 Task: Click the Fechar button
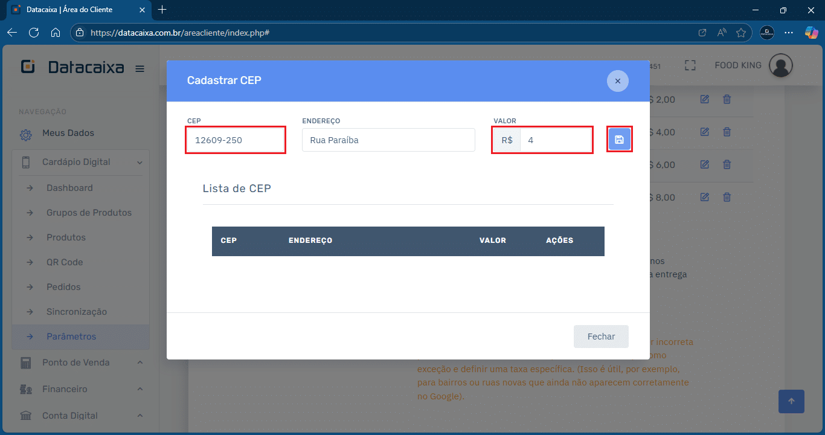click(x=601, y=337)
